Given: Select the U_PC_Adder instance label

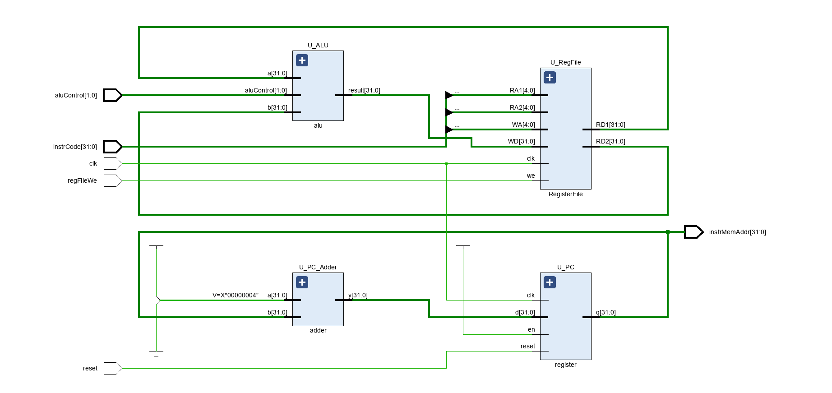Looking at the screenshot, I should (x=318, y=267).
